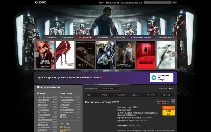Select Вестерны genre link
211x132 pixels.
[42, 105]
